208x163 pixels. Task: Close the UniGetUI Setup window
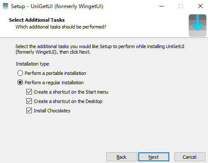(x=200, y=6)
